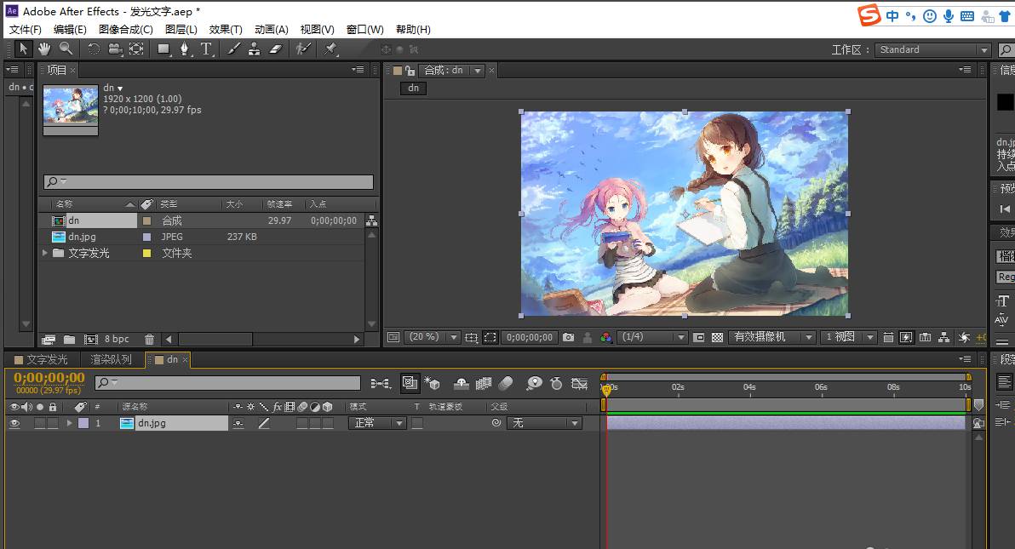Select the Clone Stamp tool
The image size is (1015, 549).
[255, 49]
